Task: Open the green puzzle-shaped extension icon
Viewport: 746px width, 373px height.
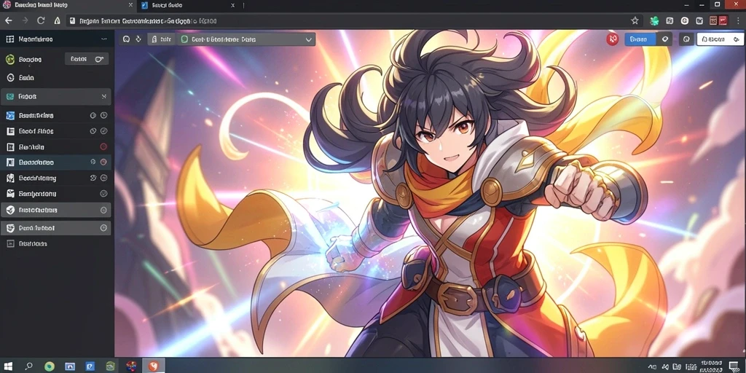Action: [x=655, y=20]
